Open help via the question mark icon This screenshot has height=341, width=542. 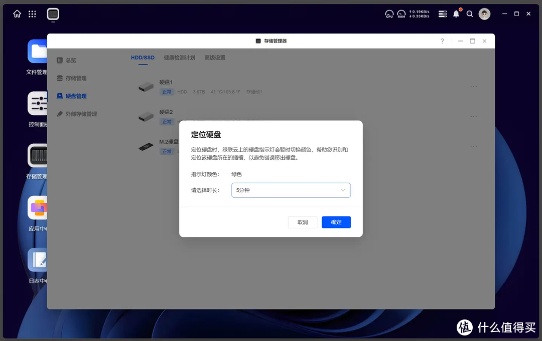442,41
